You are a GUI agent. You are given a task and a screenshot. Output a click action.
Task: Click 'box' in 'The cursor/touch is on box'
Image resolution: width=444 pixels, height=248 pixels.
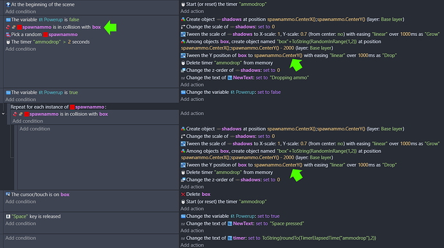coord(65,195)
